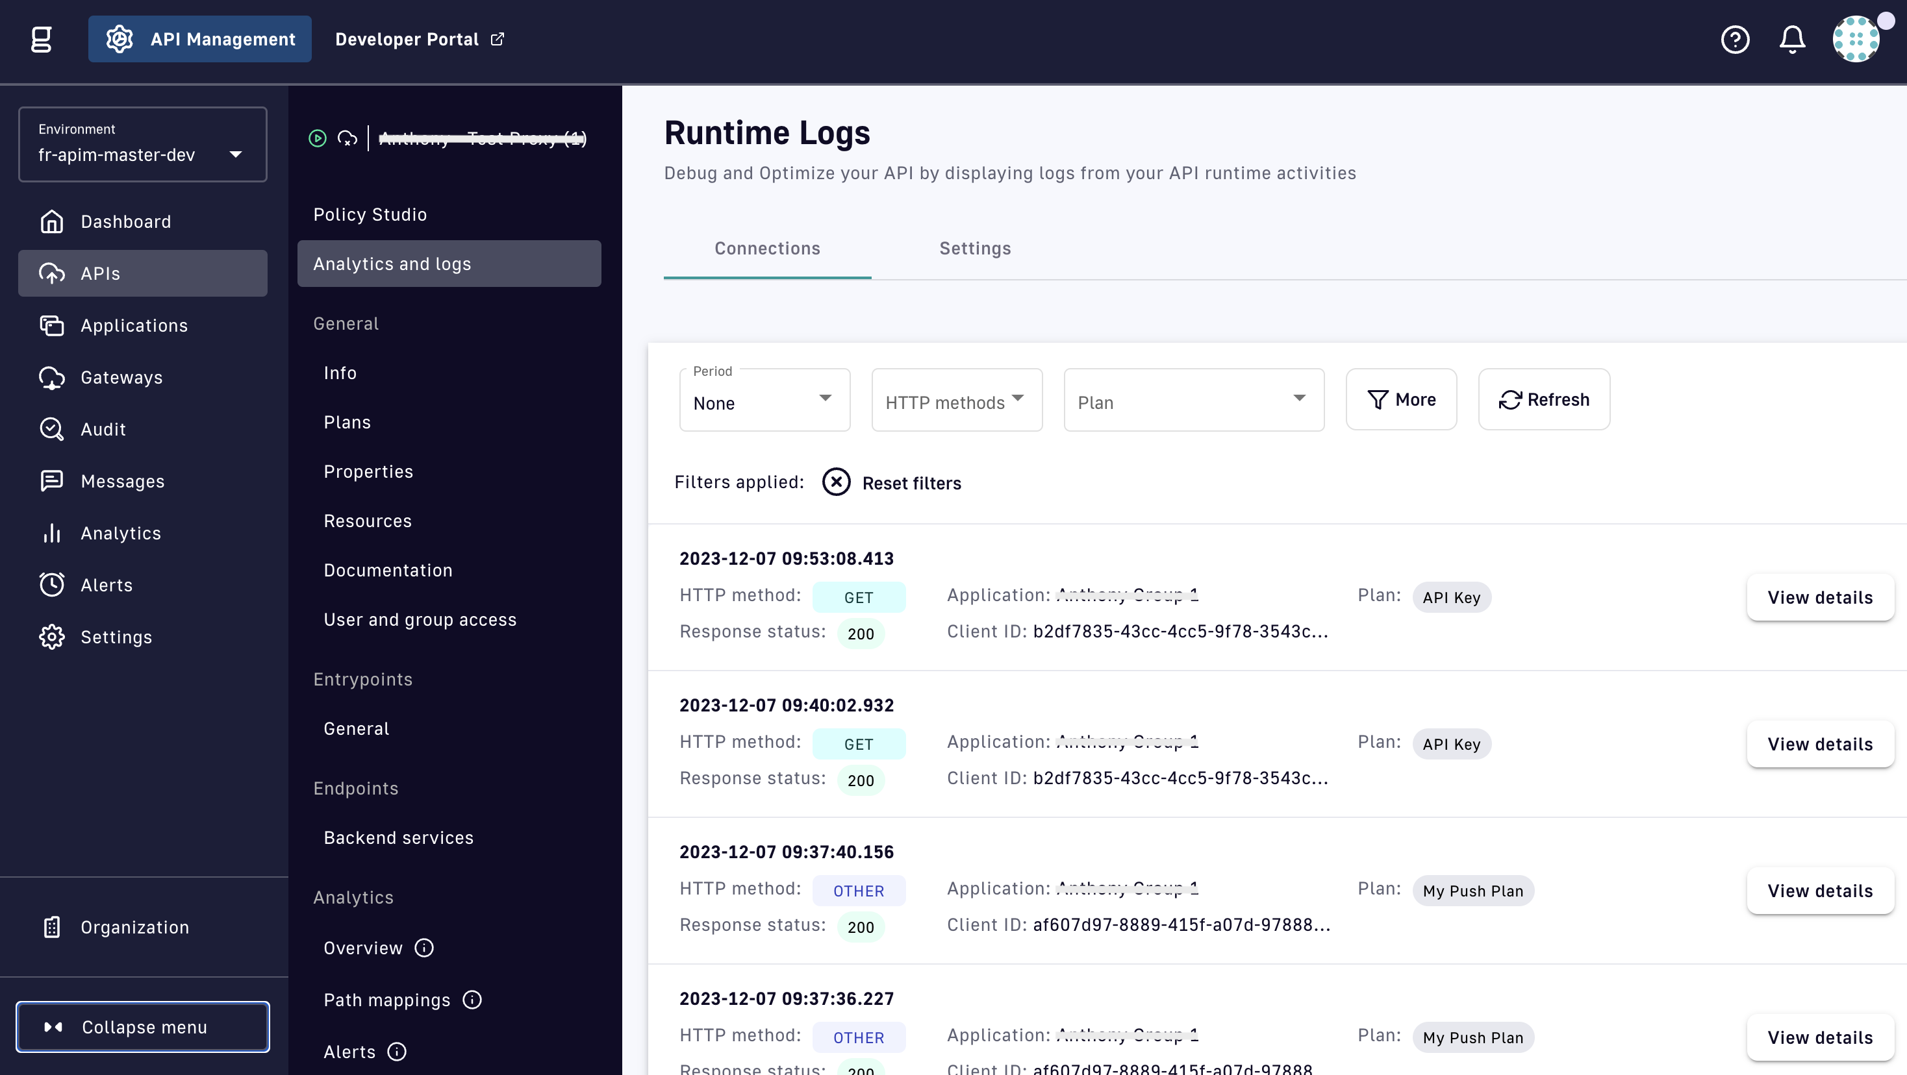Open the Environment dropdown

[x=142, y=144]
